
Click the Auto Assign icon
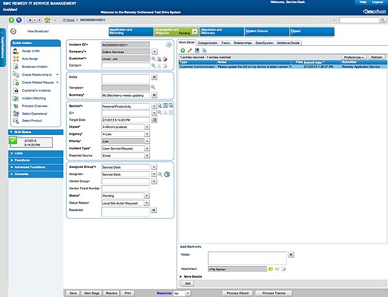[x=16, y=59]
